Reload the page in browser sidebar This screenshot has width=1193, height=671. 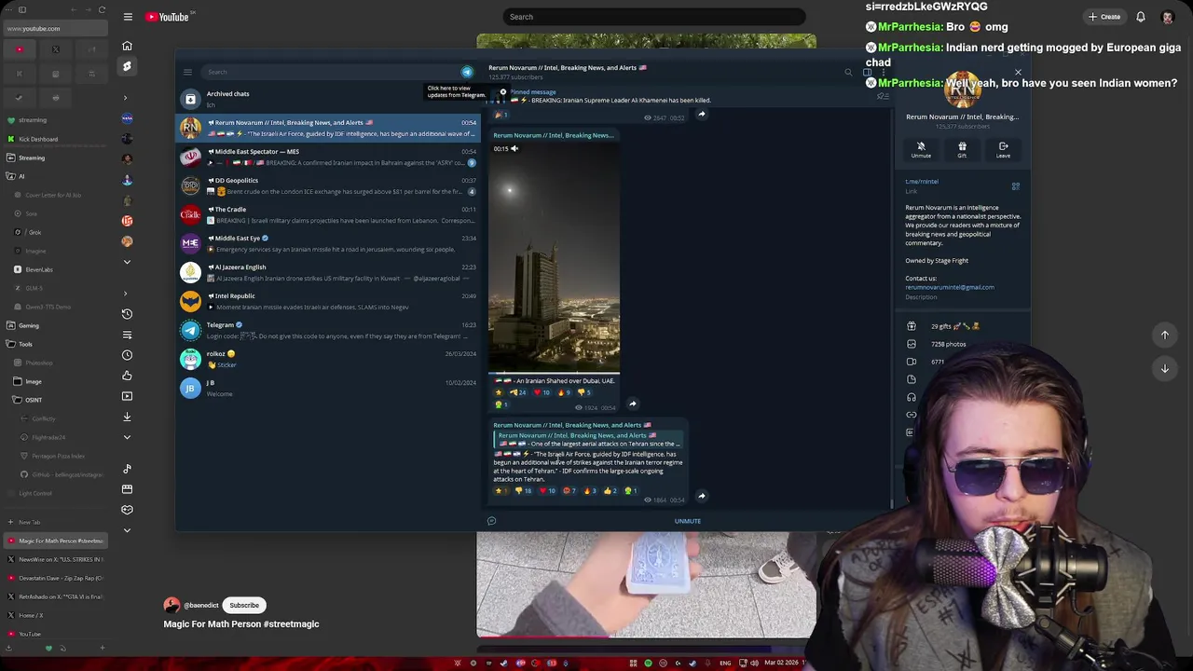pos(102,10)
